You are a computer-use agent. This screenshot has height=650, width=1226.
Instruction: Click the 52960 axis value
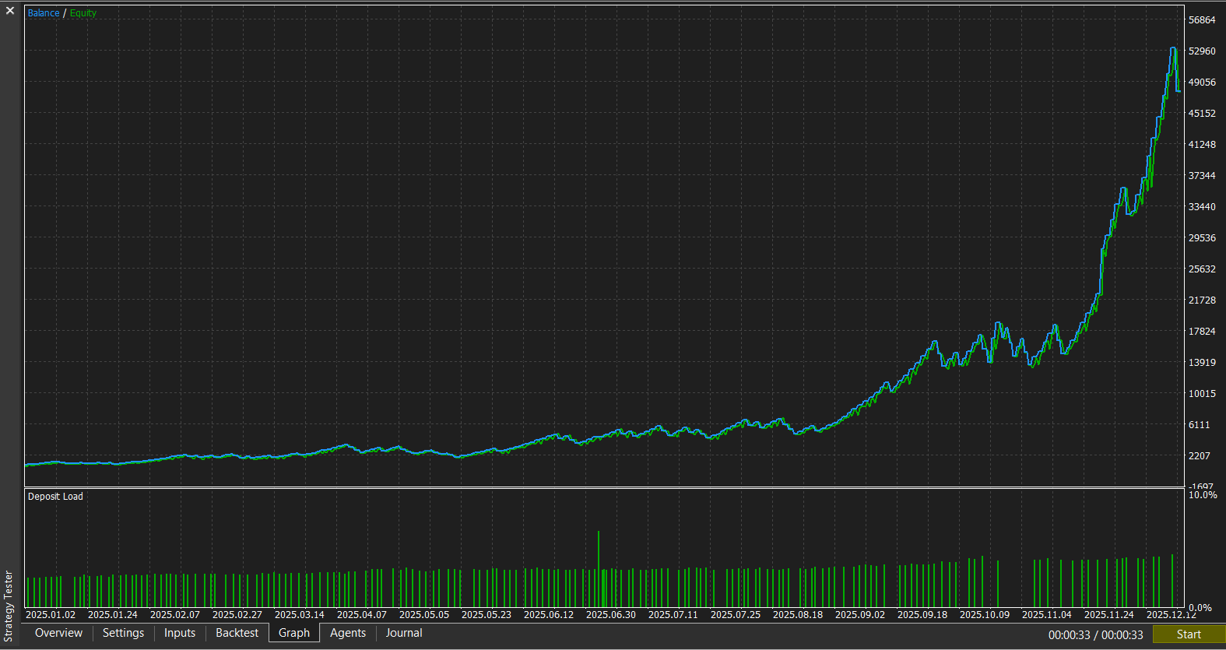click(x=1202, y=51)
